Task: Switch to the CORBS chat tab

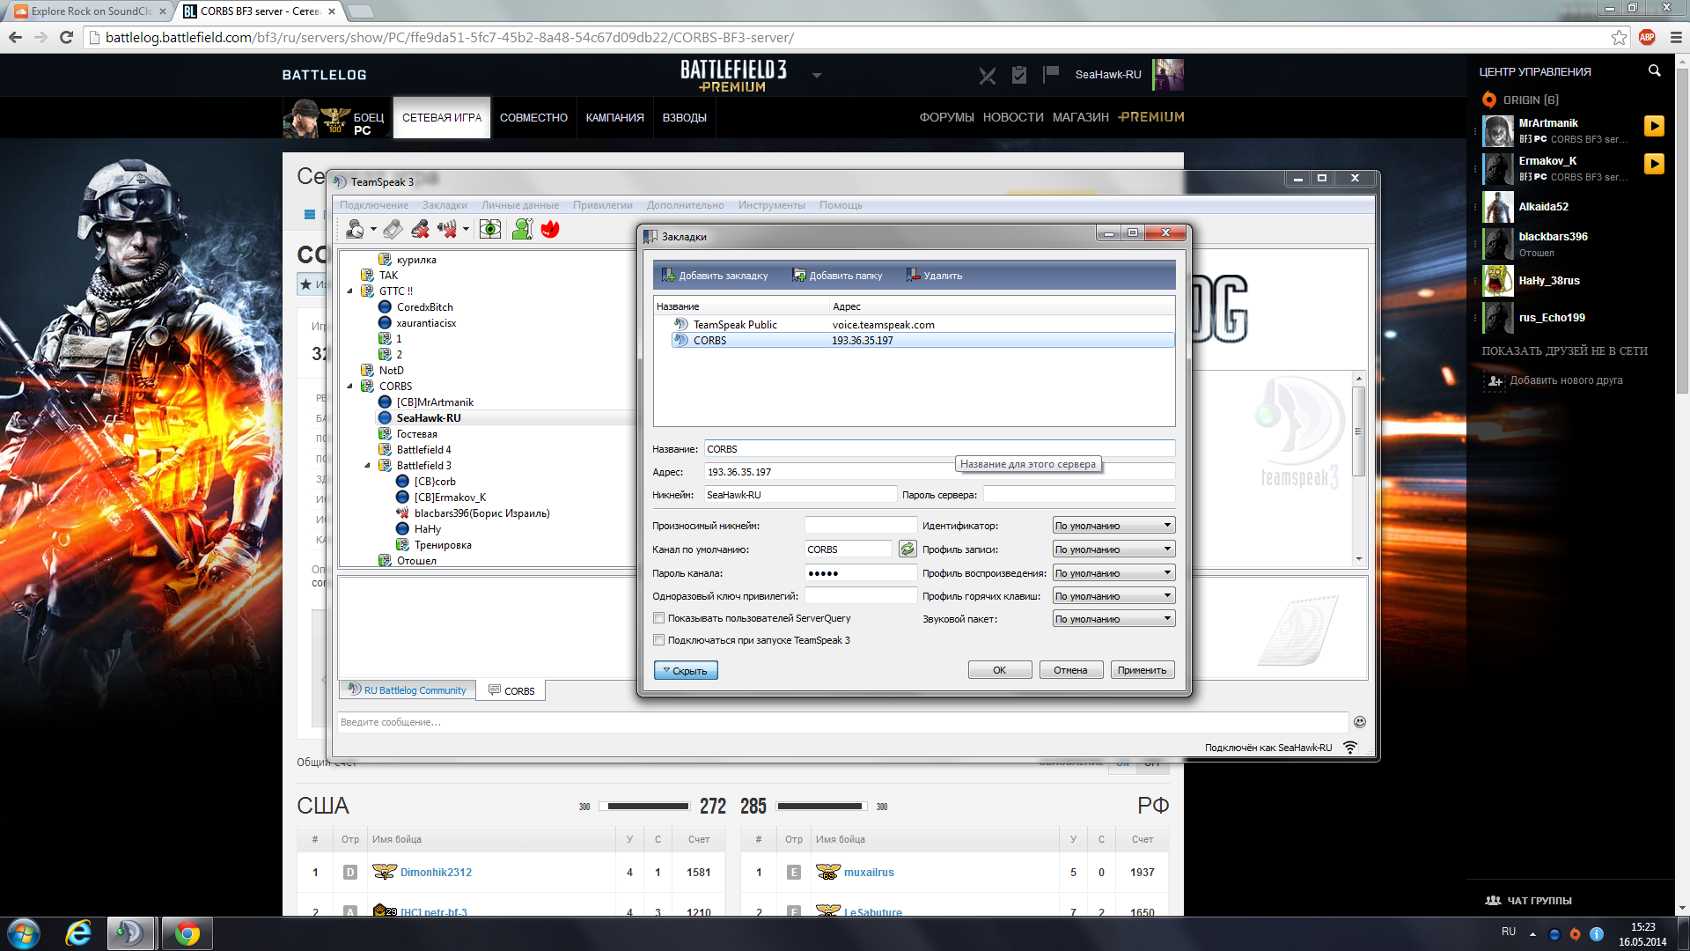Action: pos(511,691)
